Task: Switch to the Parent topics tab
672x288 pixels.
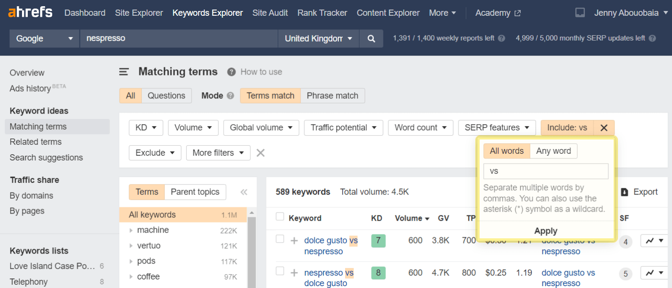Action: click(195, 192)
